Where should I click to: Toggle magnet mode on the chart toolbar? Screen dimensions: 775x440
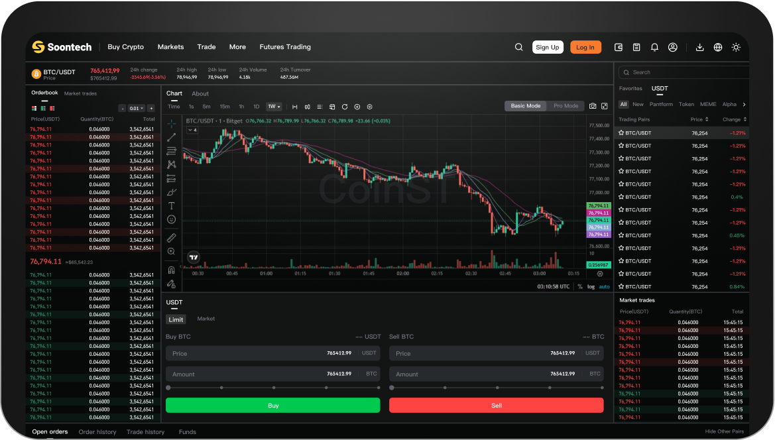click(172, 270)
